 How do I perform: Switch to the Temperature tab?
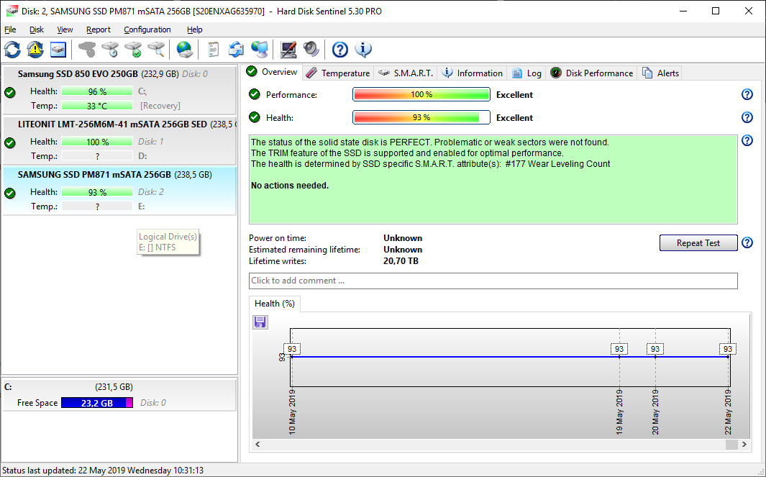(x=338, y=73)
